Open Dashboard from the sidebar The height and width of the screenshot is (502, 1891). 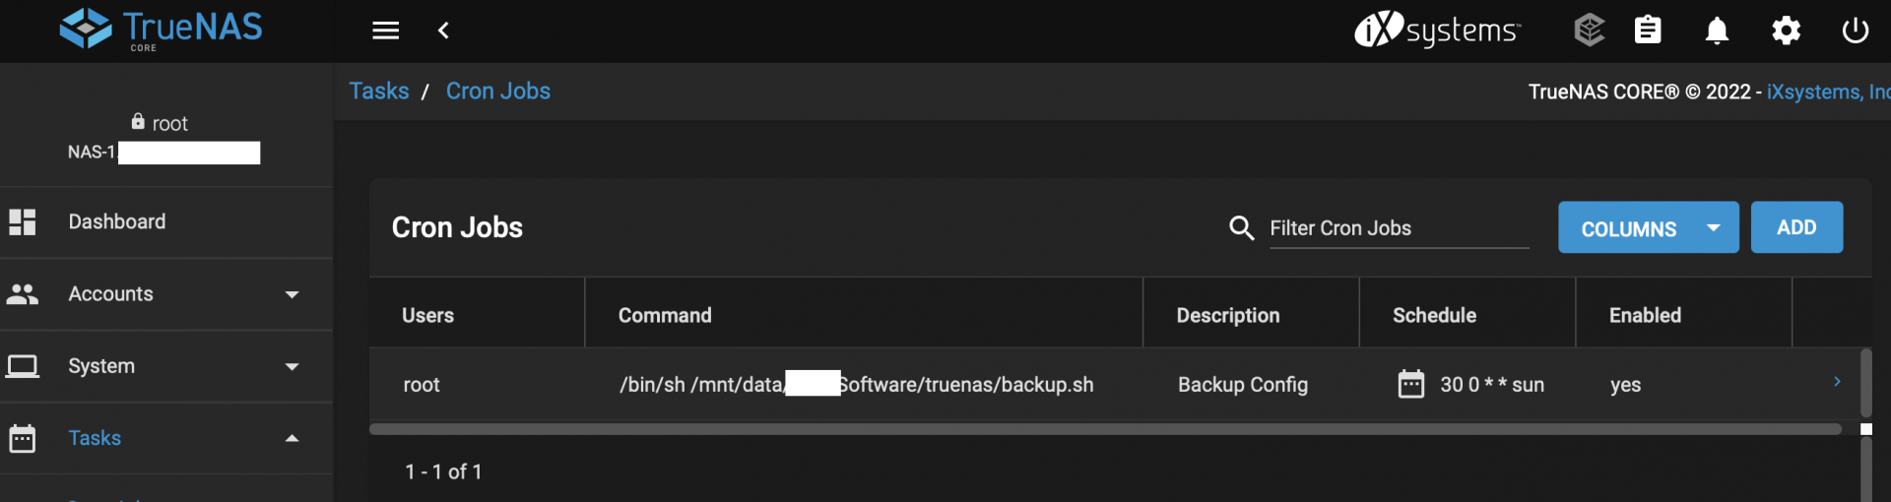click(x=116, y=221)
